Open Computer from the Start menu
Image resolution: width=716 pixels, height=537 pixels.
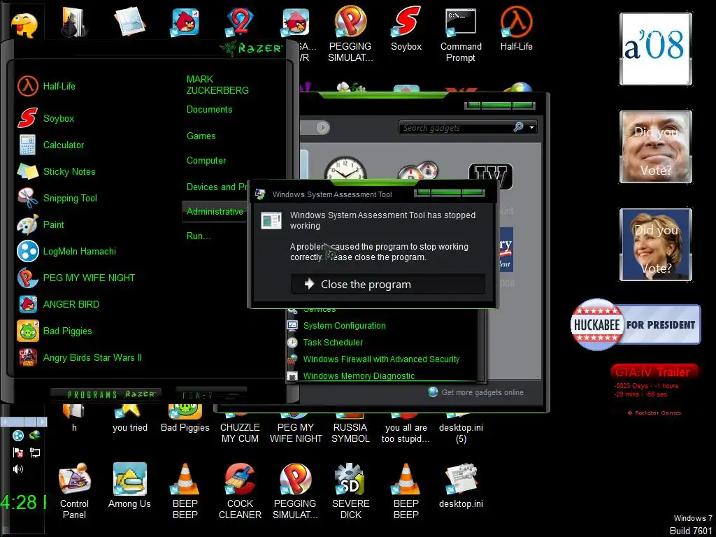click(206, 161)
